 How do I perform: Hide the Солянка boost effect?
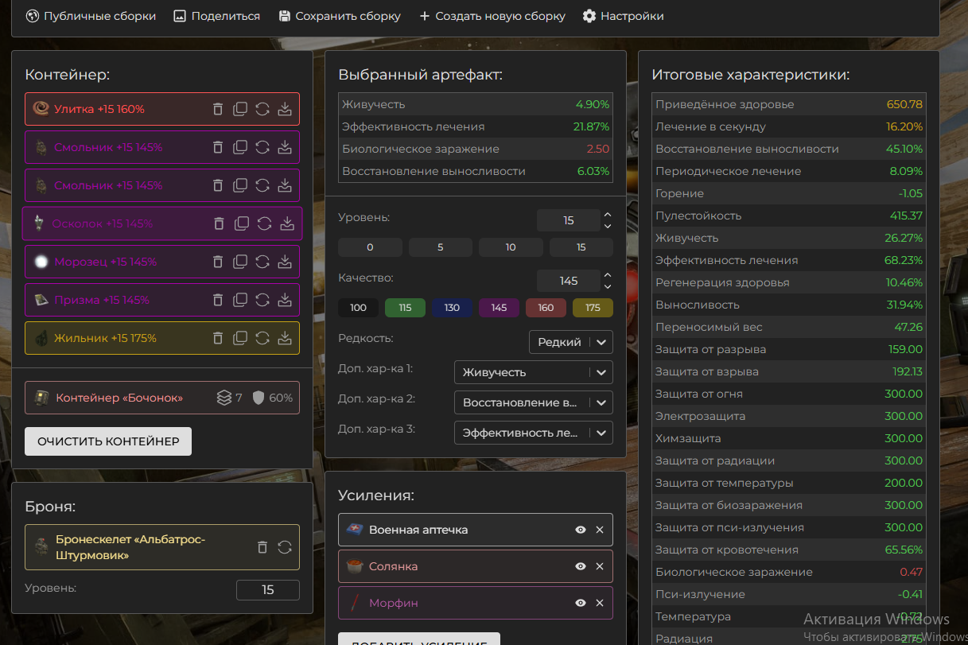(581, 566)
